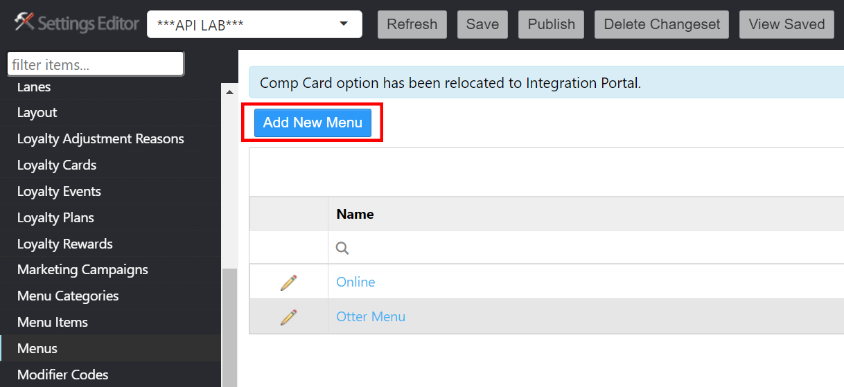Click Add New Menu button
The image size is (844, 387).
(x=313, y=123)
